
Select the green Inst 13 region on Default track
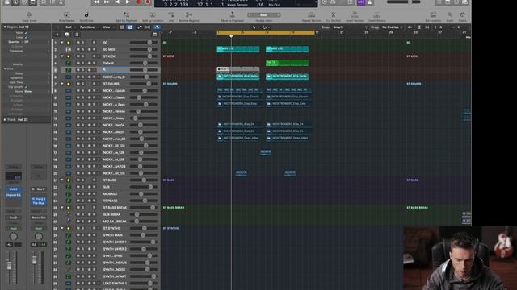click(288, 63)
